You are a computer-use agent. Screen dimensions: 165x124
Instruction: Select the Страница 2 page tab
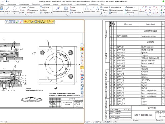coord(101,122)
